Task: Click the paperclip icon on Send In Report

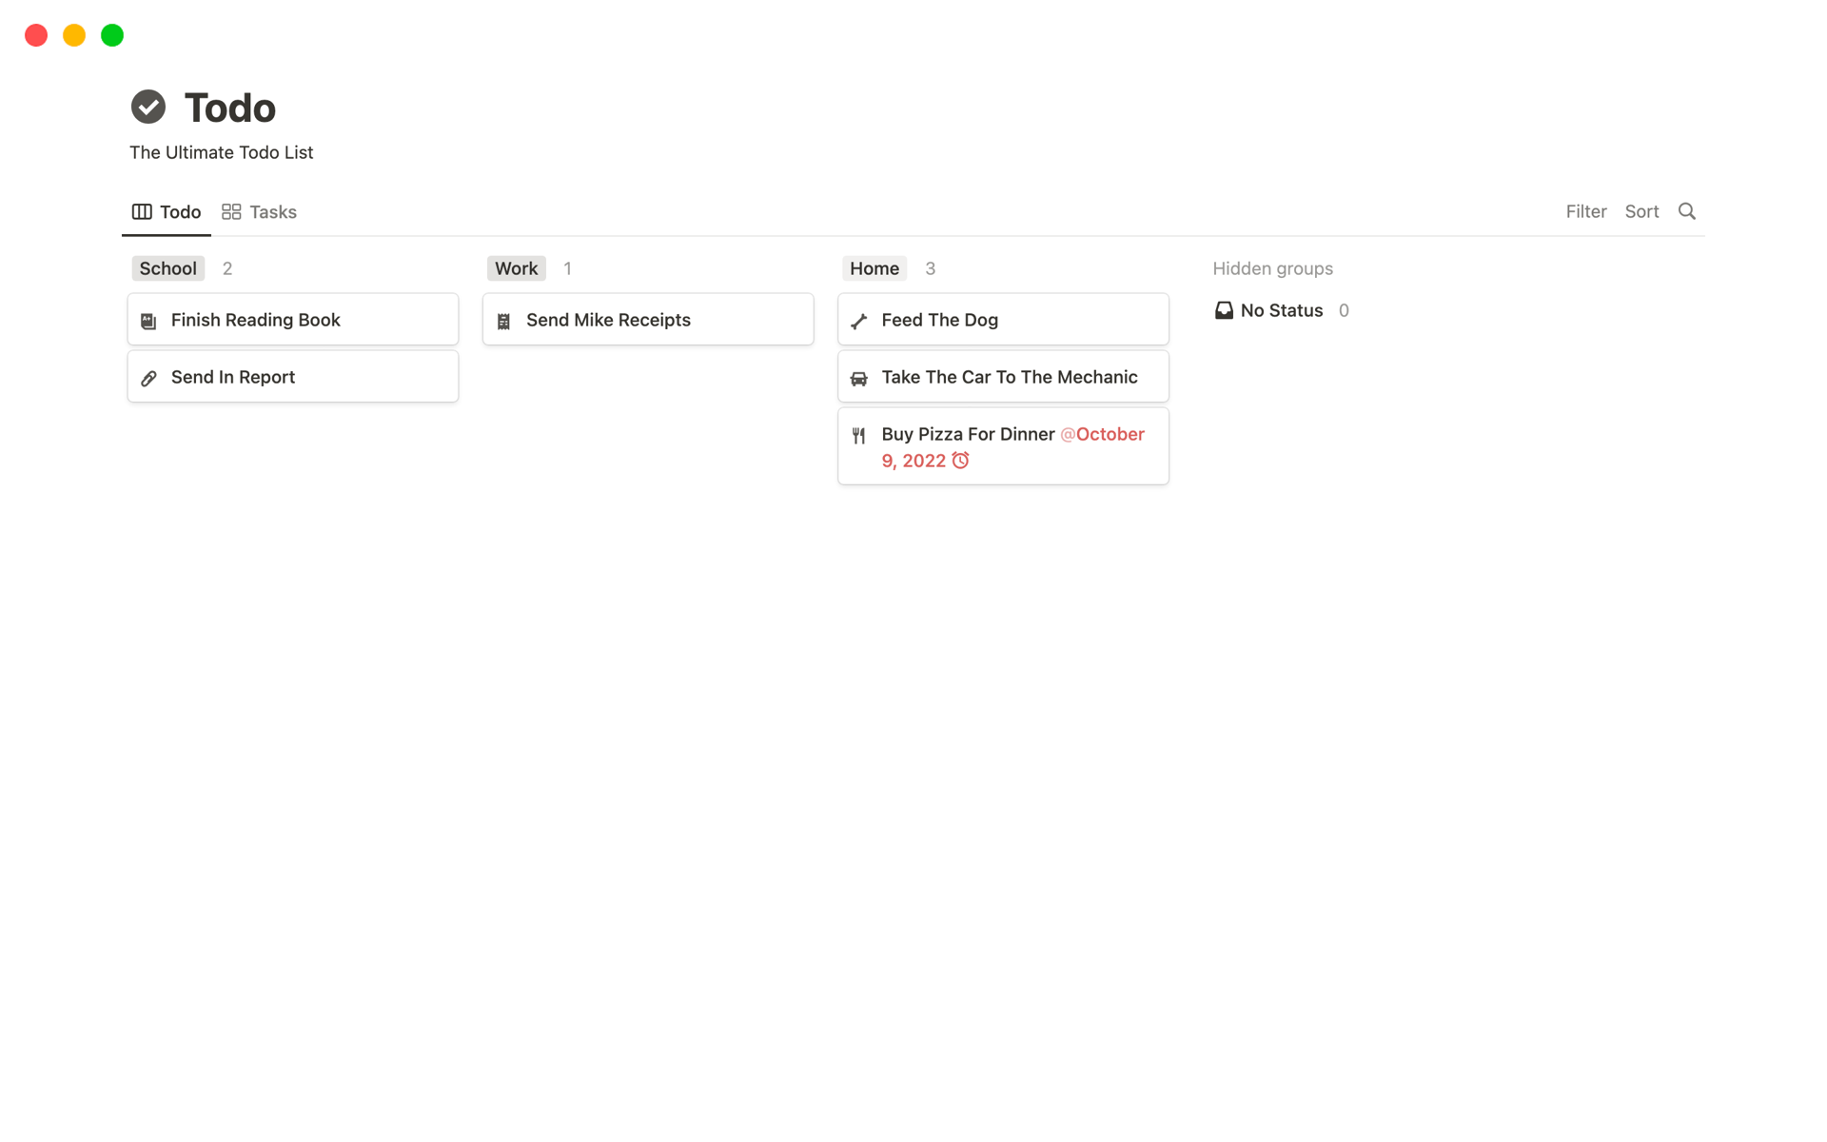Action: pos(148,377)
